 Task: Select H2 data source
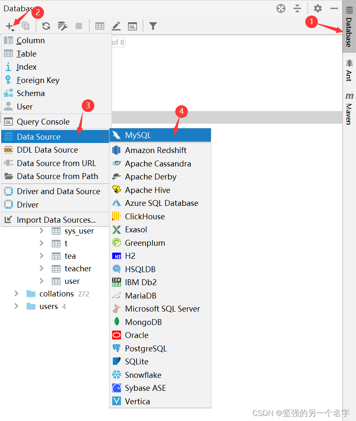pos(160,256)
